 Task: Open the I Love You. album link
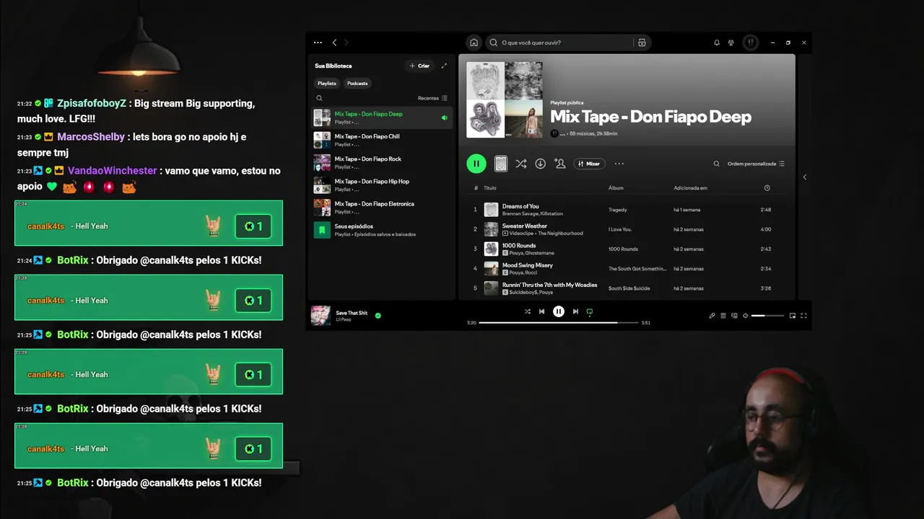tap(620, 229)
